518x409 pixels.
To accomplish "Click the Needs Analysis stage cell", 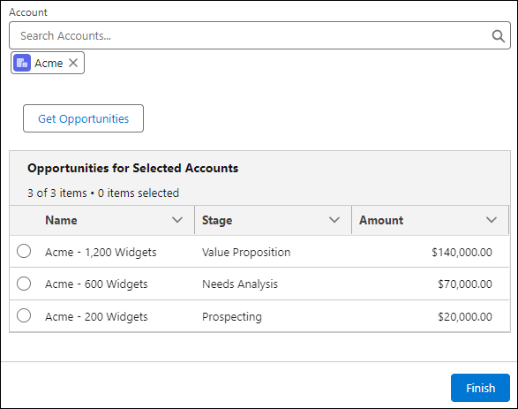I will 240,284.
